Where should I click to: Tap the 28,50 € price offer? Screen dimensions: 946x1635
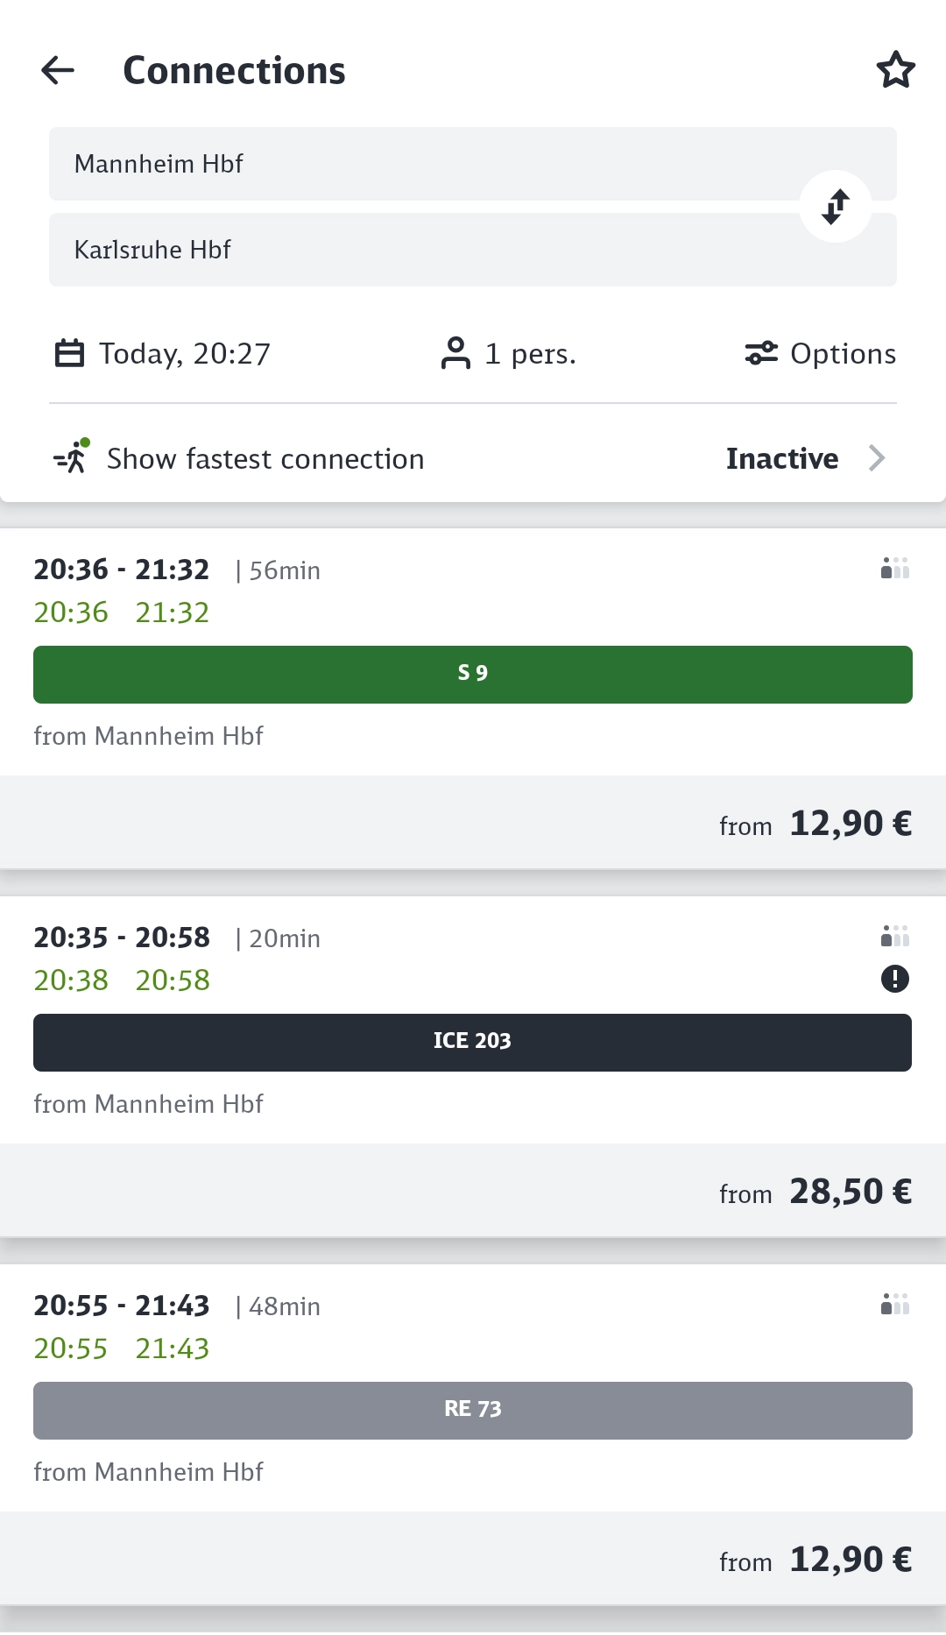(x=850, y=1192)
